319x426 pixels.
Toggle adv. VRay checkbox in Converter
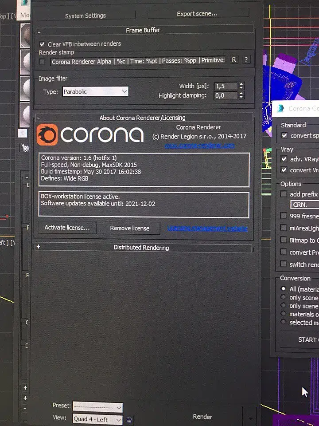pos(284,159)
